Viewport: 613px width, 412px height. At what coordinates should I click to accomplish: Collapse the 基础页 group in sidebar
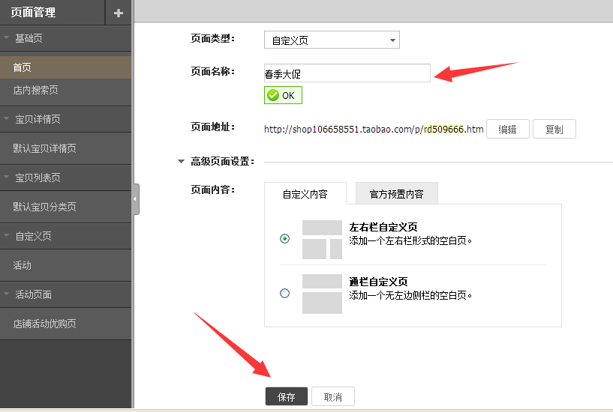7,37
